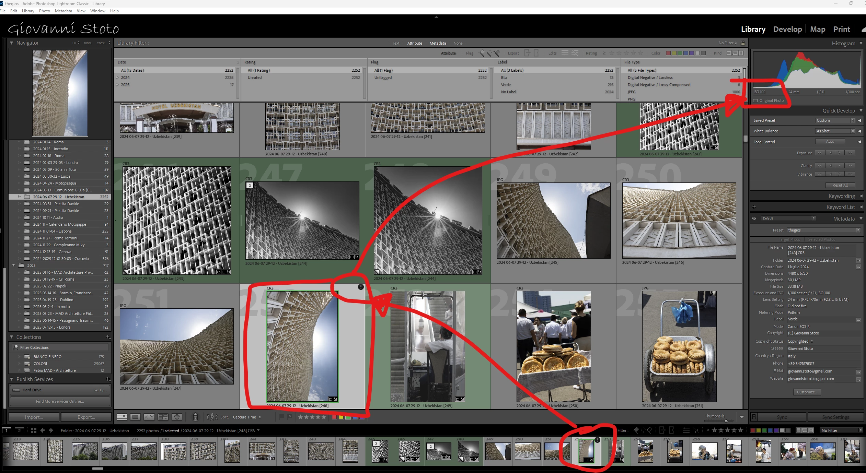Click the filter lock icon
Image resolution: width=866 pixels, height=473 pixels.
pyautogui.click(x=743, y=43)
